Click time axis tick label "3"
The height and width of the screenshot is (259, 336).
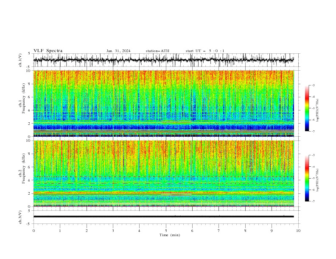coord(113,231)
